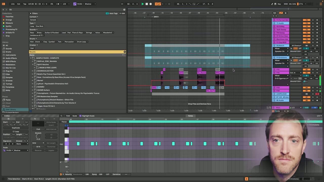
Task: Click the 147.00 tempo field
Action: tap(31, 4)
